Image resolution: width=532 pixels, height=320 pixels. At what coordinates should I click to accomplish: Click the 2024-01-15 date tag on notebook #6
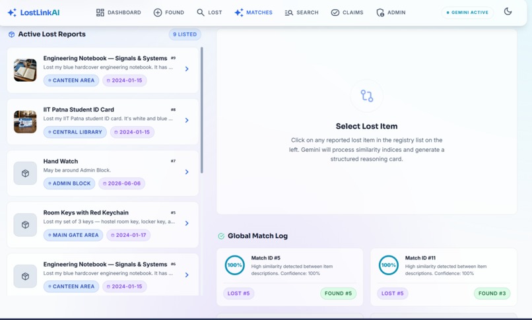(125, 286)
